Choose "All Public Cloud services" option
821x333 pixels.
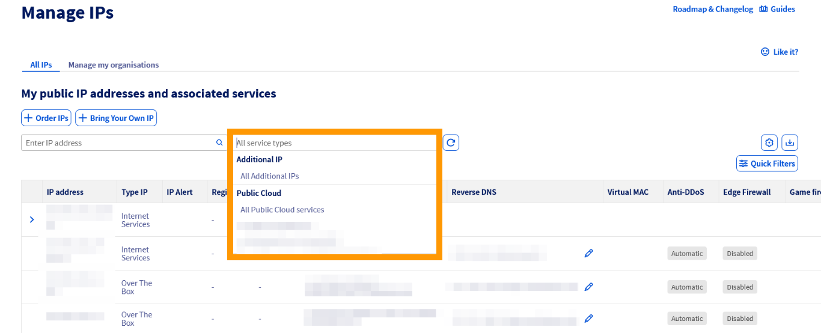282,210
